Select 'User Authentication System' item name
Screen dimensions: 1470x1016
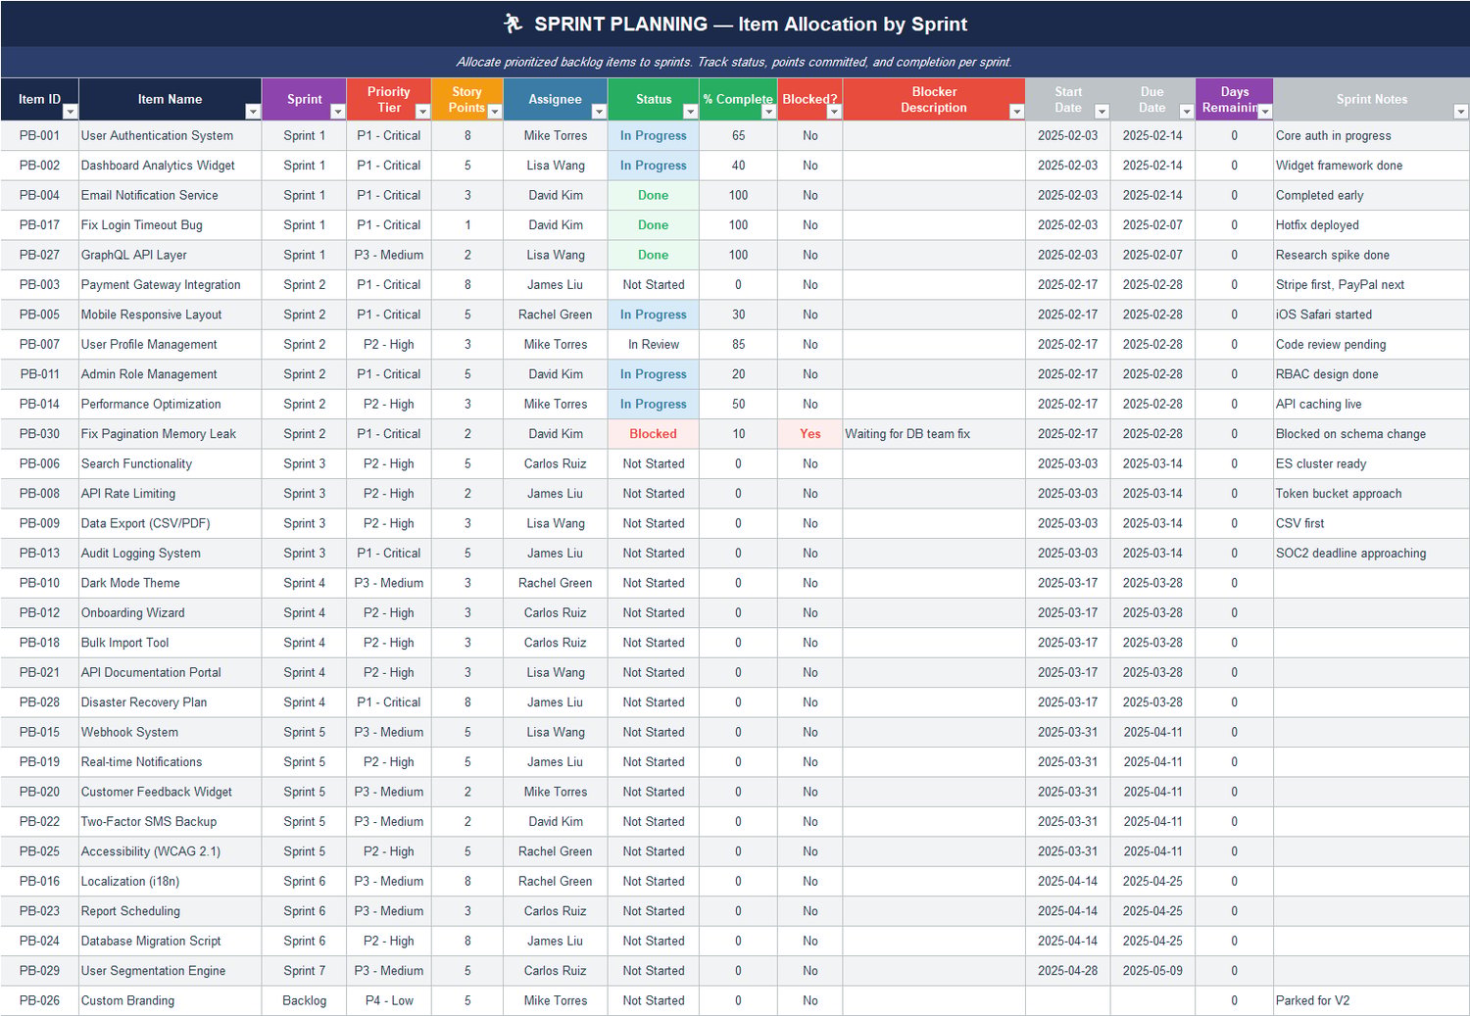(170, 135)
